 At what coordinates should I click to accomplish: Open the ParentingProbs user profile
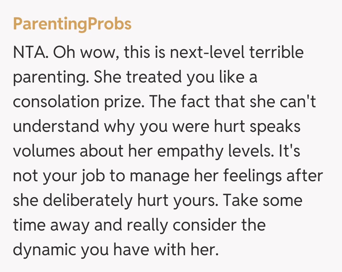coord(72,24)
